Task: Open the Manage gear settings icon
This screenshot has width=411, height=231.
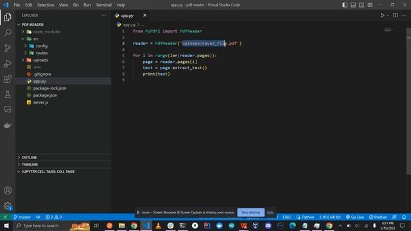Action: (8, 206)
